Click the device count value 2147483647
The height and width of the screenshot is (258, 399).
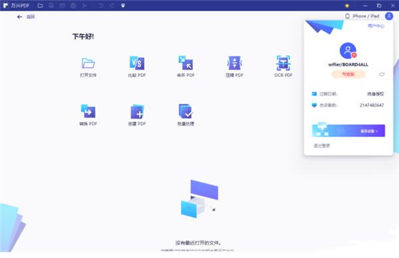click(372, 105)
